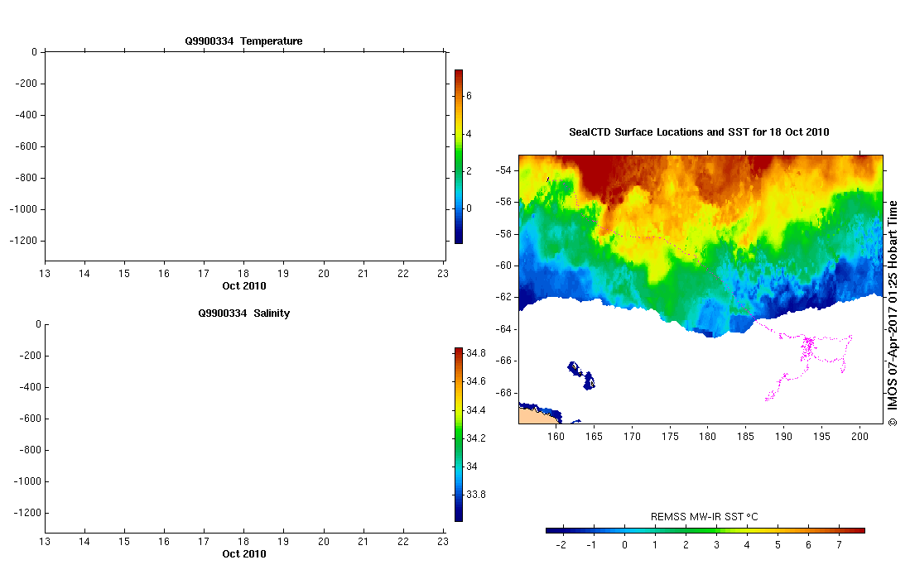Click day '13' on Temperature x-axis
This screenshot has height=579, width=910.
[x=45, y=274]
